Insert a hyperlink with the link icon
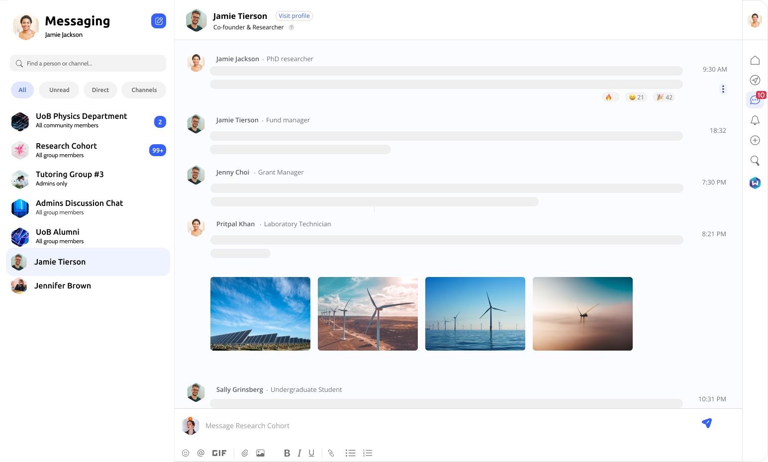 click(x=331, y=453)
